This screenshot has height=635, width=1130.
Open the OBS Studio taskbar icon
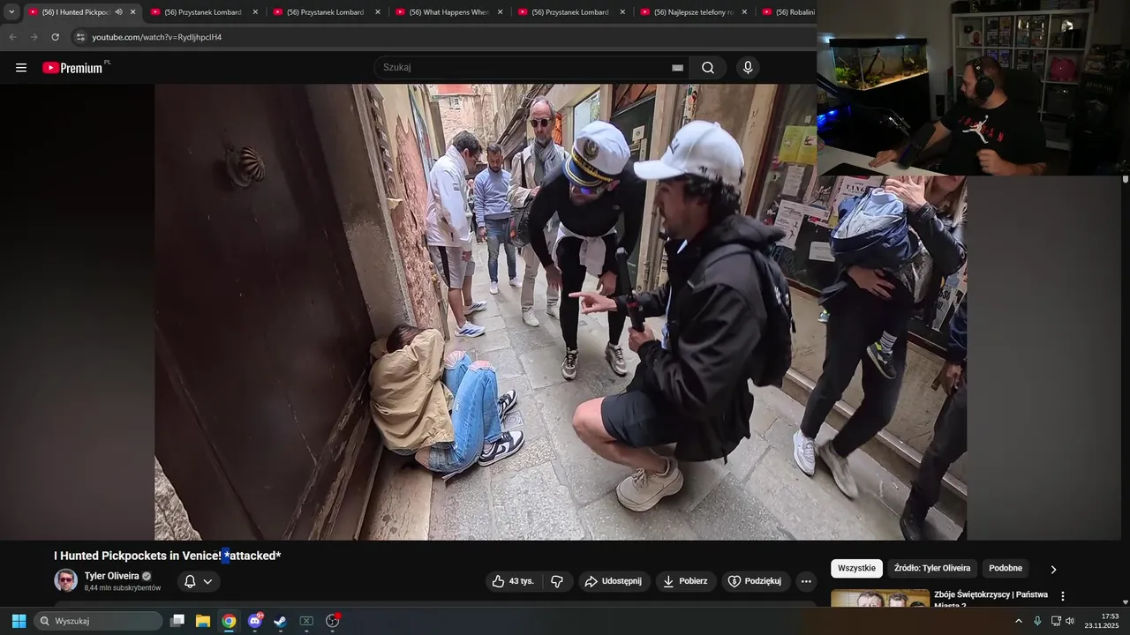coord(333,621)
